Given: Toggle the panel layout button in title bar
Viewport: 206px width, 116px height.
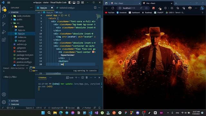Looking at the screenshot, I should click(74, 3).
